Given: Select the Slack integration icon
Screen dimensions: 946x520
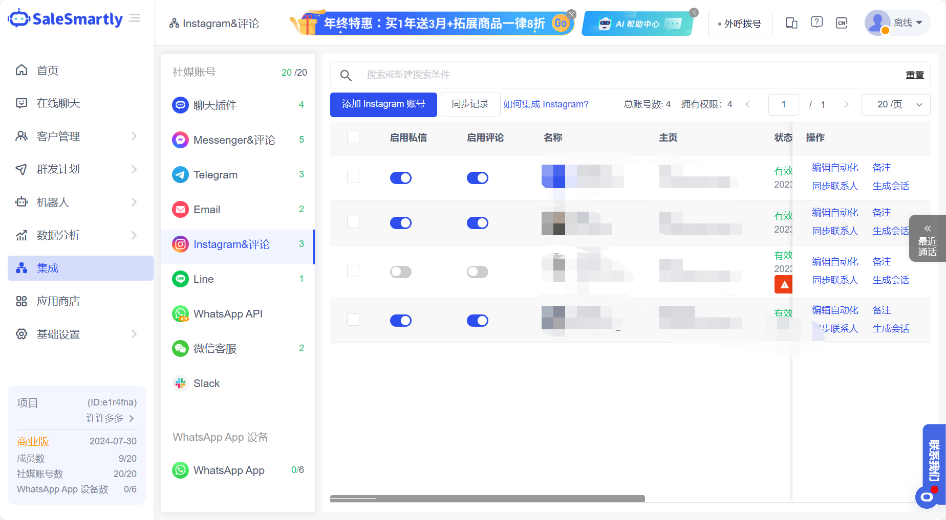Looking at the screenshot, I should (x=180, y=383).
